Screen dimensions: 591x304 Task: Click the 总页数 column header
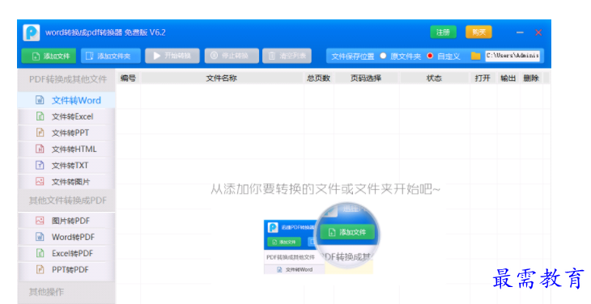[x=318, y=78]
